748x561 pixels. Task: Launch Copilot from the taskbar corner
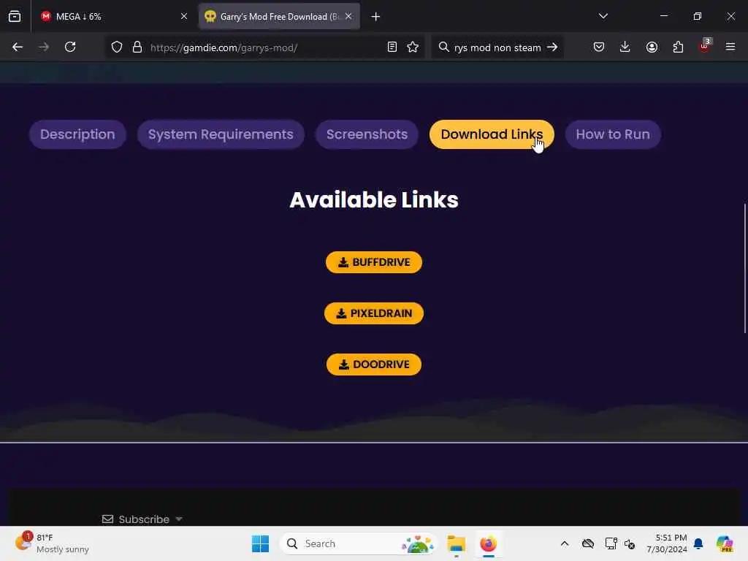click(x=725, y=543)
